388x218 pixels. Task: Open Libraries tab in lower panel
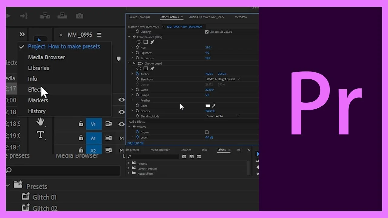(186, 150)
